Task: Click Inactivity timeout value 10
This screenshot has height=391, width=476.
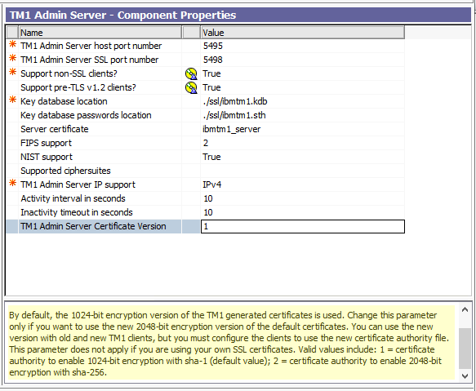Action: (x=208, y=212)
